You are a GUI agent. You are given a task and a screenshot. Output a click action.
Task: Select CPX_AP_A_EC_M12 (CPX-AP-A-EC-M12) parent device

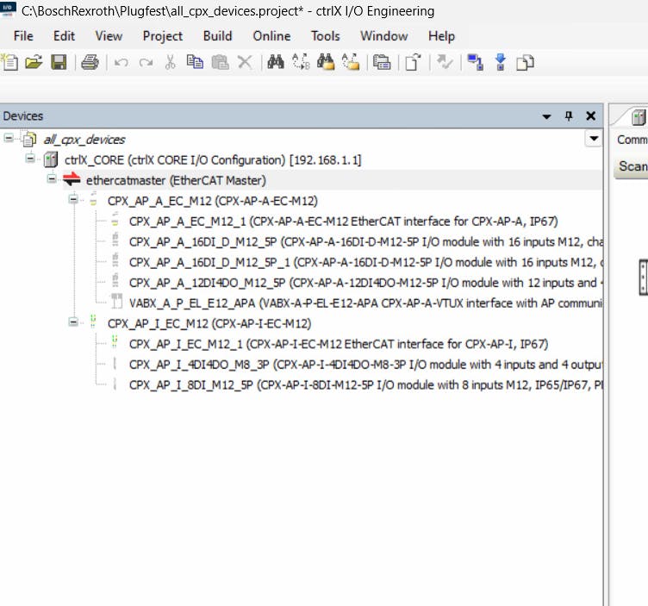pos(213,201)
